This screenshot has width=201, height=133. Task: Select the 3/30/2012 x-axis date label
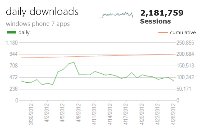31,114
